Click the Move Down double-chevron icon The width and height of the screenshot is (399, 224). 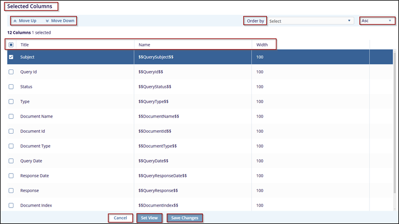pos(47,21)
